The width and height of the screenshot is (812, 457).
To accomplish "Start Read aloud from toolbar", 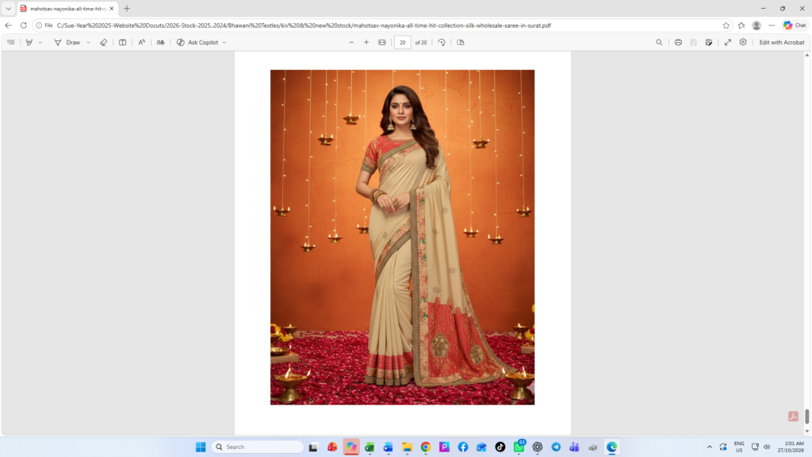I will point(141,43).
